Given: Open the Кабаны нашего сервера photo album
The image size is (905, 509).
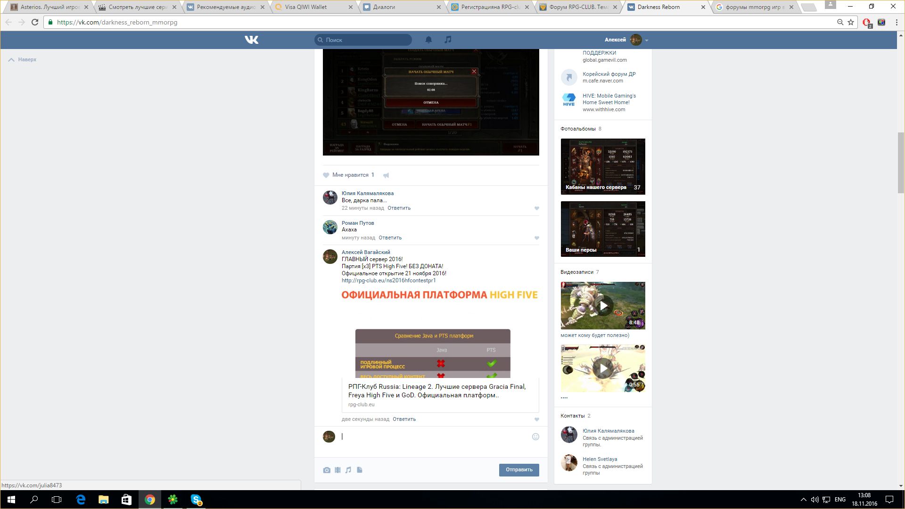Looking at the screenshot, I should (603, 166).
